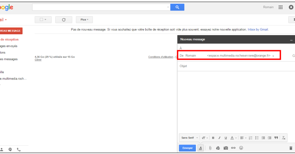The image size is (295, 154).
Task: Click the Nouveau Message compose button
Action: coord(11,31)
